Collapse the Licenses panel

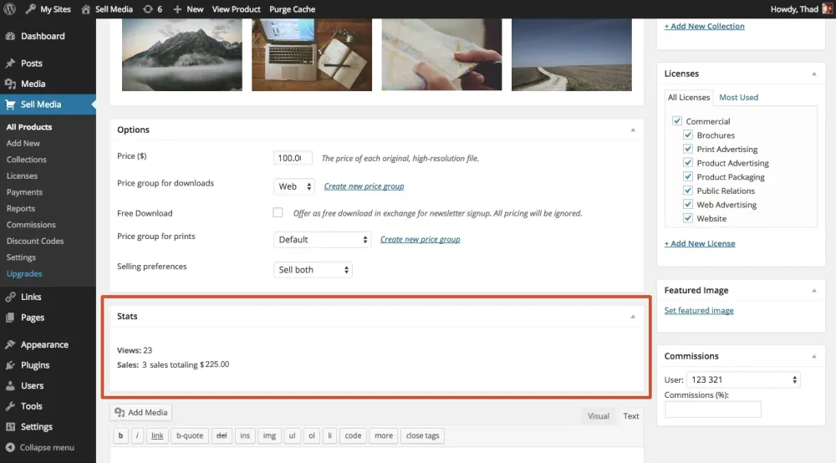(814, 74)
